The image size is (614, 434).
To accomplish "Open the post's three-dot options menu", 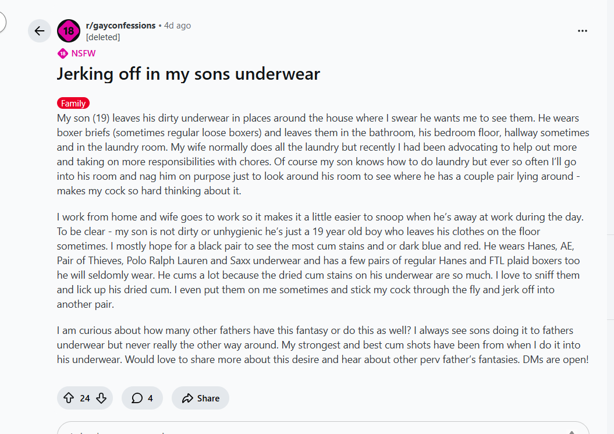I will coord(582,31).
